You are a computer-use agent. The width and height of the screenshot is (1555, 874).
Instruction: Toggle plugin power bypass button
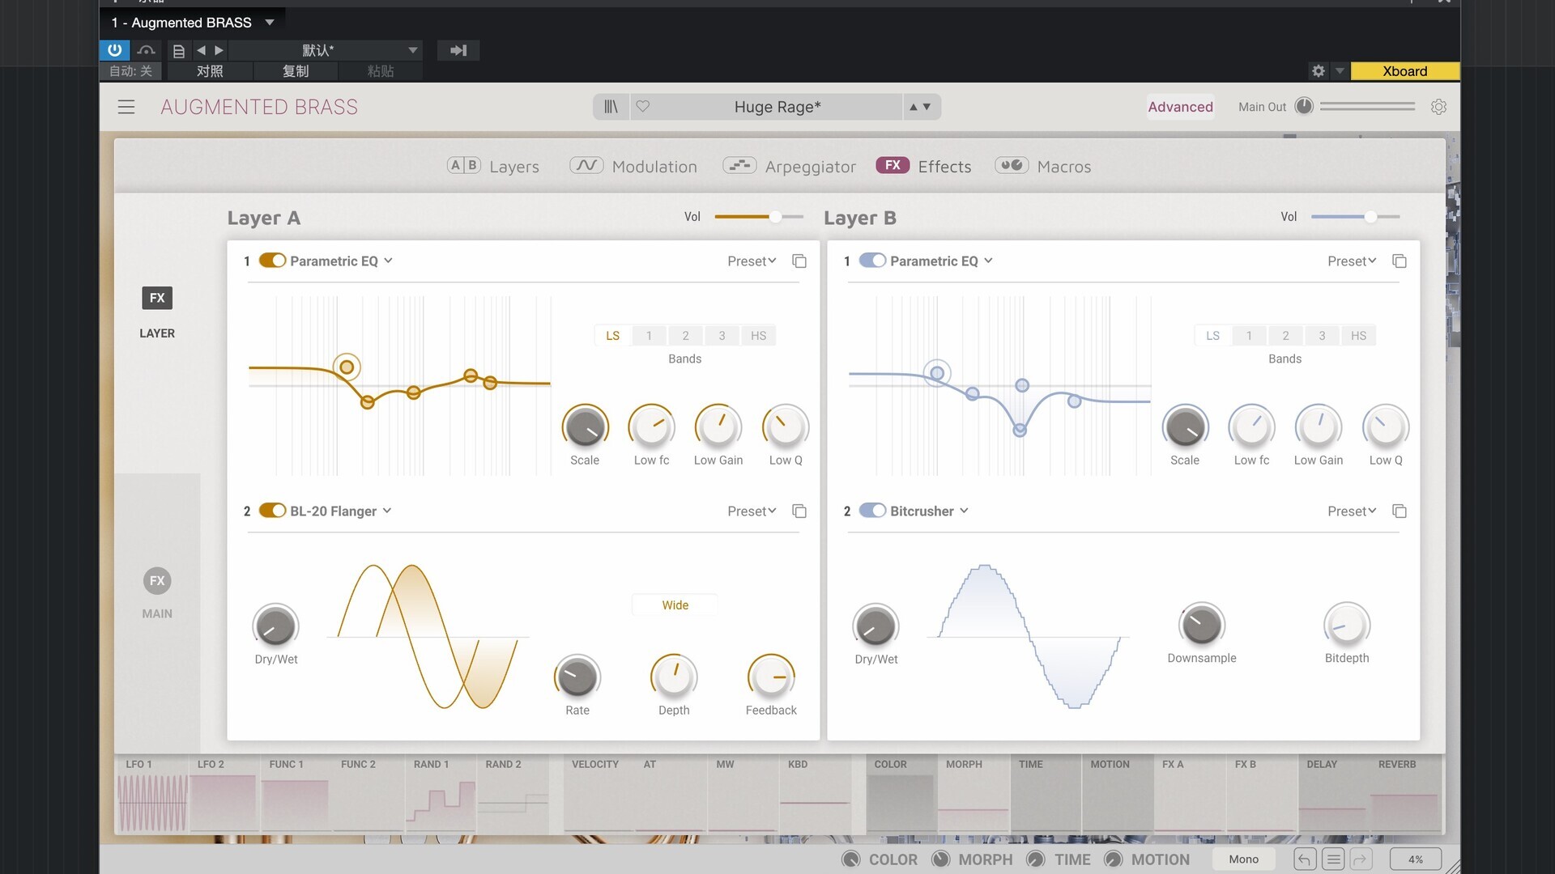pyautogui.click(x=114, y=50)
